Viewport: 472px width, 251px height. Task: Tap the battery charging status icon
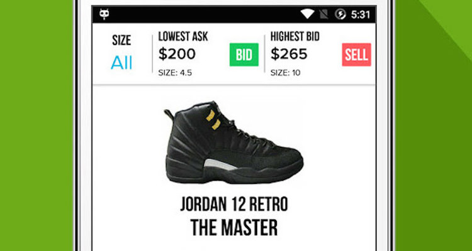(x=340, y=14)
